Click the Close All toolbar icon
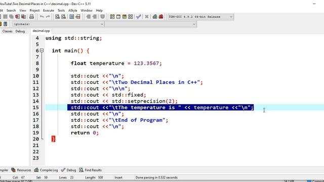Image resolution: width=324 pixels, height=182 pixels. point(24,17)
